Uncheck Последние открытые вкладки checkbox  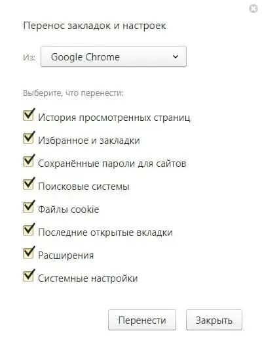(28, 230)
